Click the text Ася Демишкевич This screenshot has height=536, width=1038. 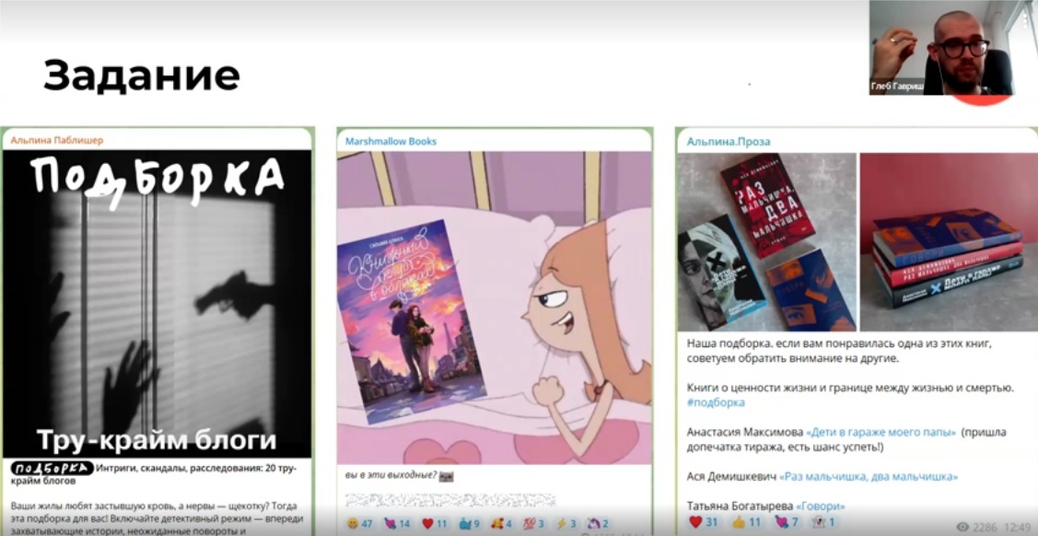point(731,476)
